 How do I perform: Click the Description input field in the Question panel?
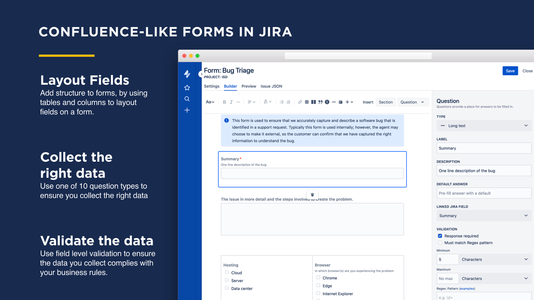484,171
